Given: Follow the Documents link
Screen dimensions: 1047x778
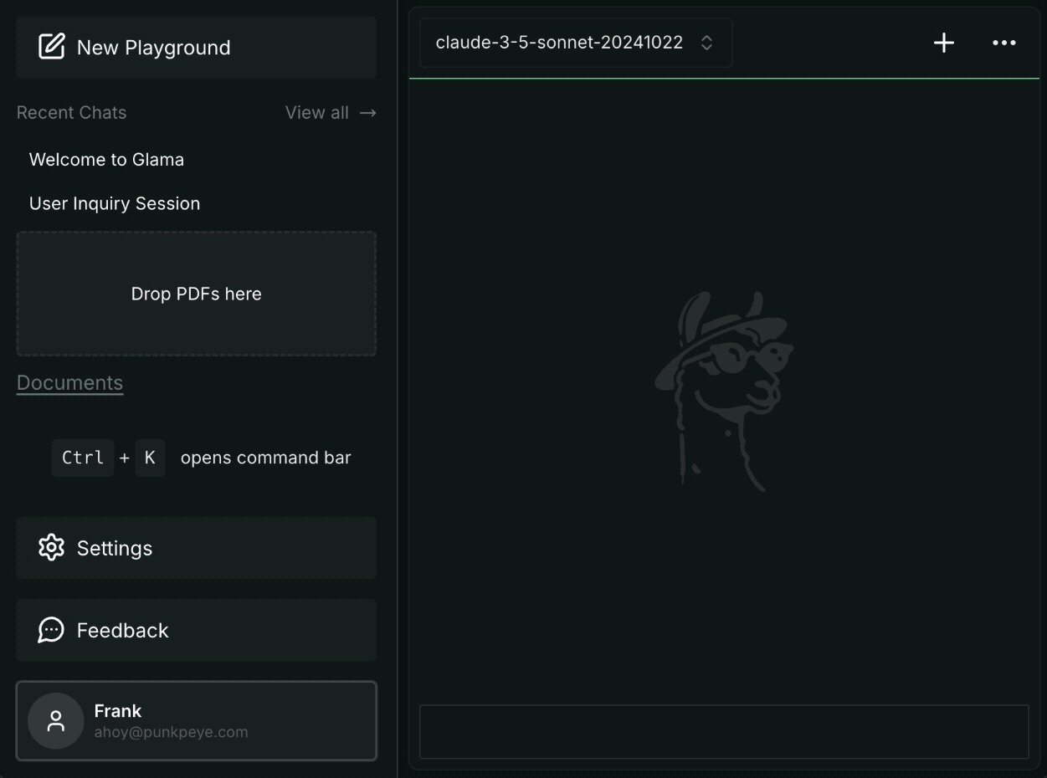Looking at the screenshot, I should tap(70, 382).
